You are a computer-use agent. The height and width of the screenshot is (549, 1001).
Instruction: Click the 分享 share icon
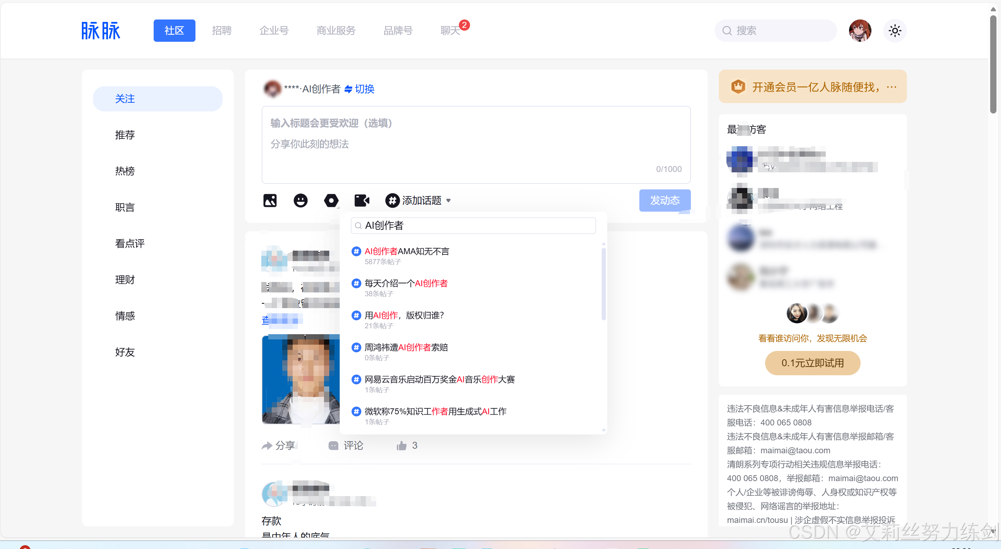[267, 445]
